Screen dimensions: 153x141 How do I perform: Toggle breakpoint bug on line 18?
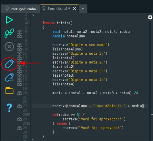pyautogui.click(x=19, y=84)
